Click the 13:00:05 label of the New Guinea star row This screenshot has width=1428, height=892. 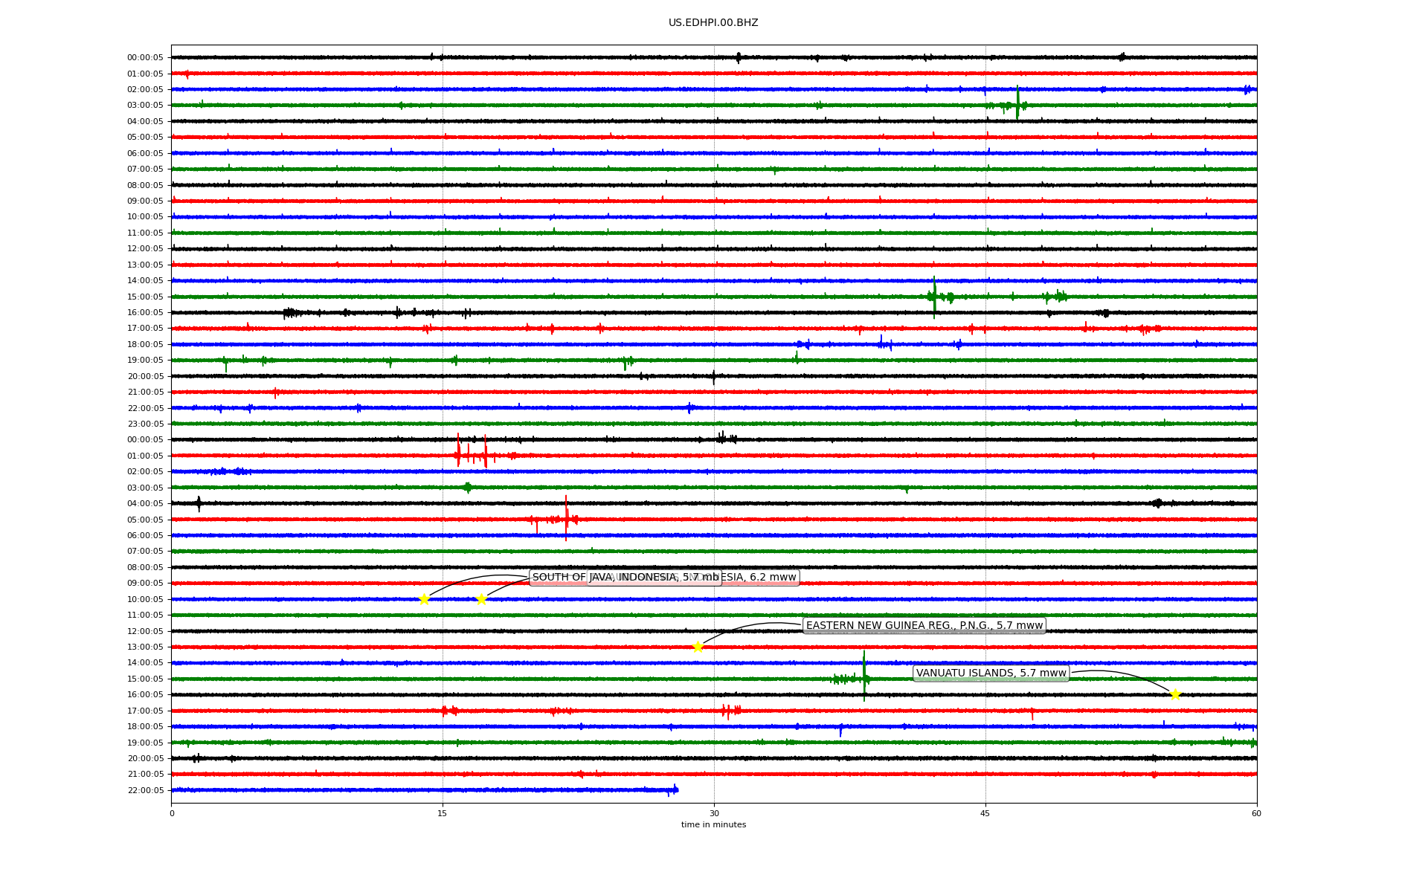pos(145,647)
